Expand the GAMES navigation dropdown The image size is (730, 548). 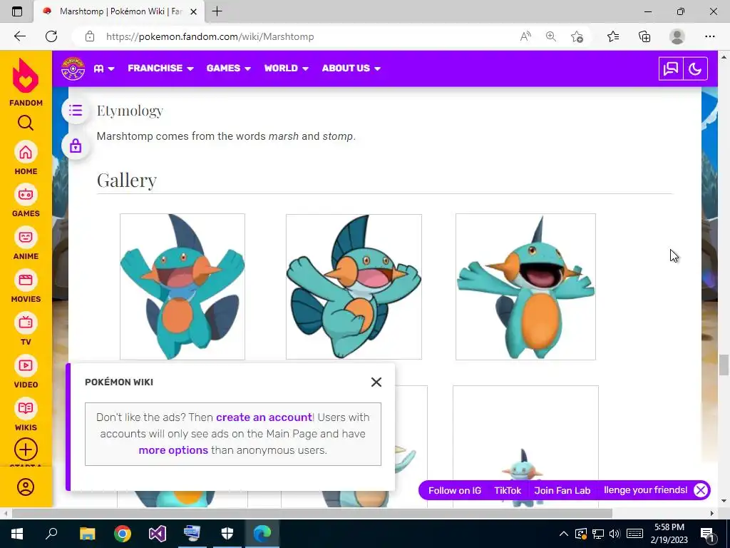(x=229, y=68)
